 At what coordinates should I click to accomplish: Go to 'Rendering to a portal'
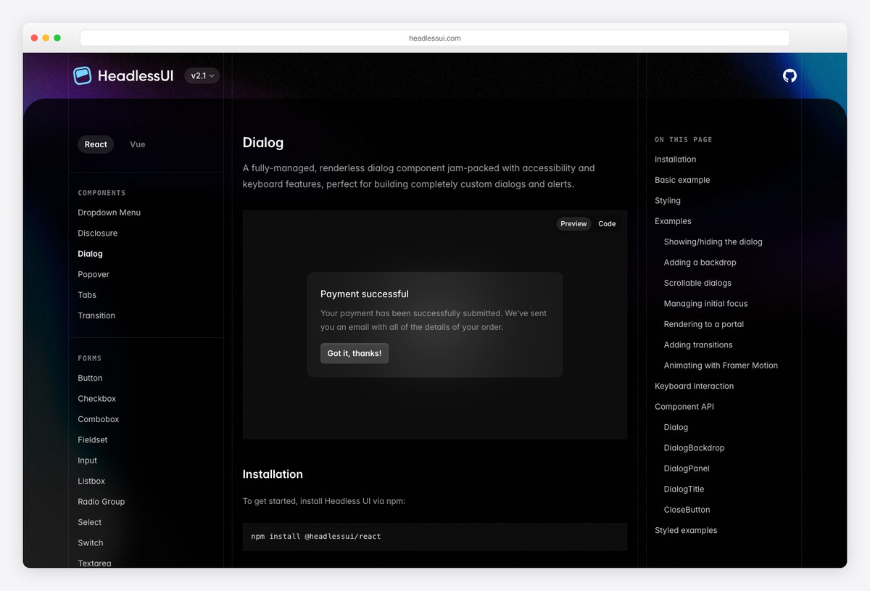tap(704, 324)
